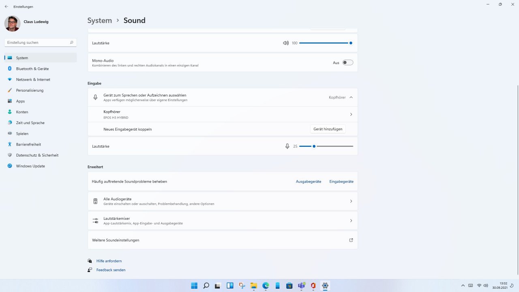Open the Lautstärkemixer chevron
This screenshot has width=519, height=292.
tap(351, 221)
